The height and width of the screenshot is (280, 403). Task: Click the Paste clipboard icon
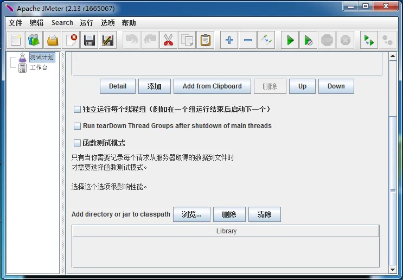[x=206, y=40]
